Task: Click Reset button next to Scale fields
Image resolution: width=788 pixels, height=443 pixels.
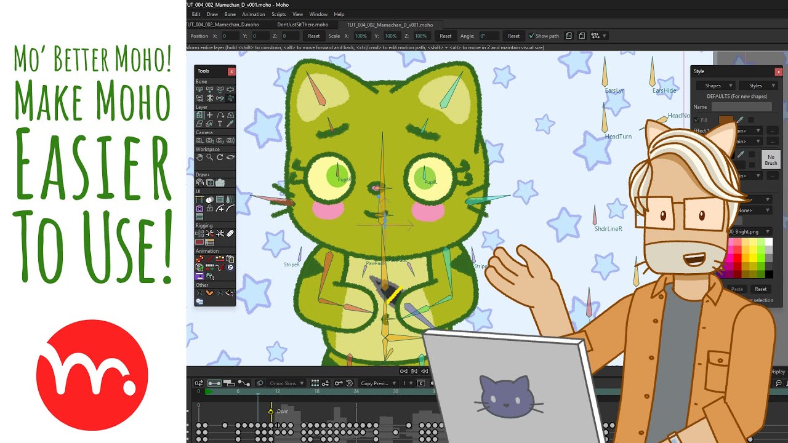Action: (446, 36)
